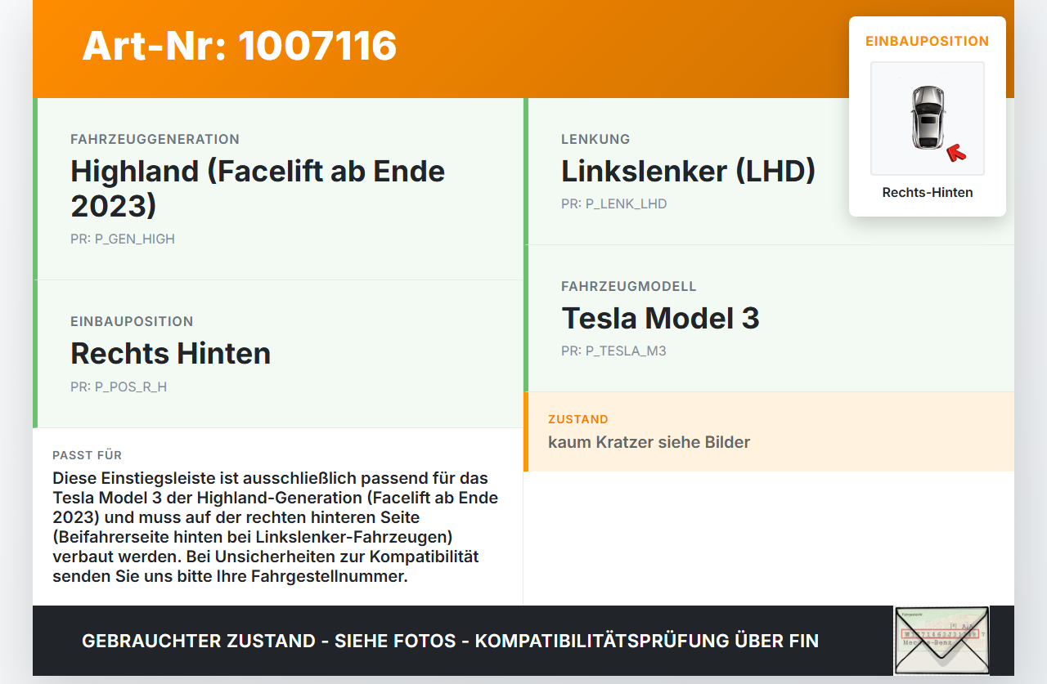Click the 'ZUSTAND' orange label

(x=578, y=419)
